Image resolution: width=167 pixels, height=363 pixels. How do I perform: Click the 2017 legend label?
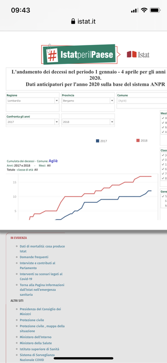coord(104,141)
